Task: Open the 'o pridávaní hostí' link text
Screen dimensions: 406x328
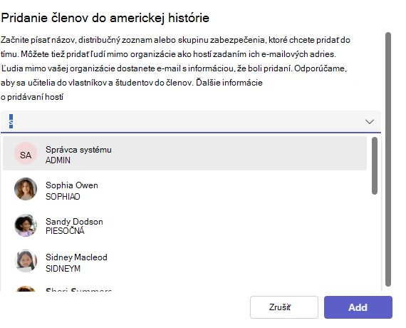Action: tap(32, 97)
